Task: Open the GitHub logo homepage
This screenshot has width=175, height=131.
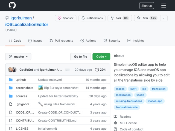Action: 12,5
